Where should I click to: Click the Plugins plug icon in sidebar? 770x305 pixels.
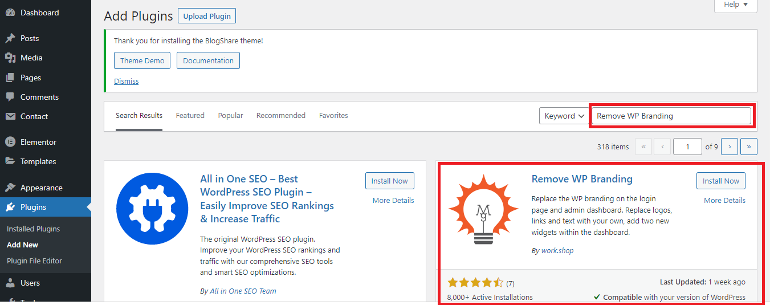10,207
